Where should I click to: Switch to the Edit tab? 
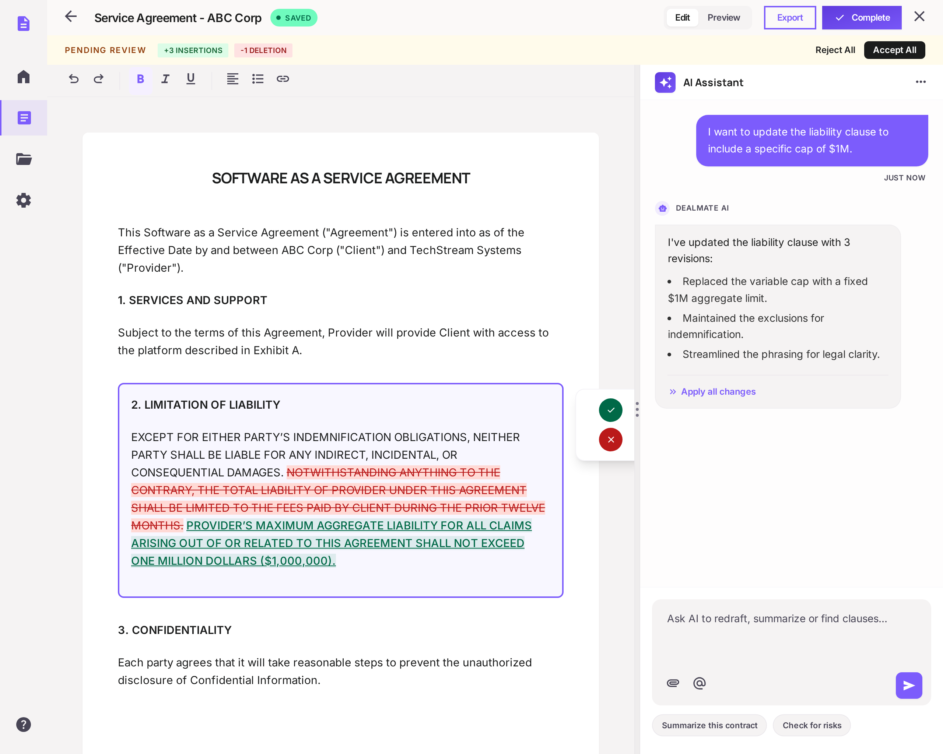(682, 17)
